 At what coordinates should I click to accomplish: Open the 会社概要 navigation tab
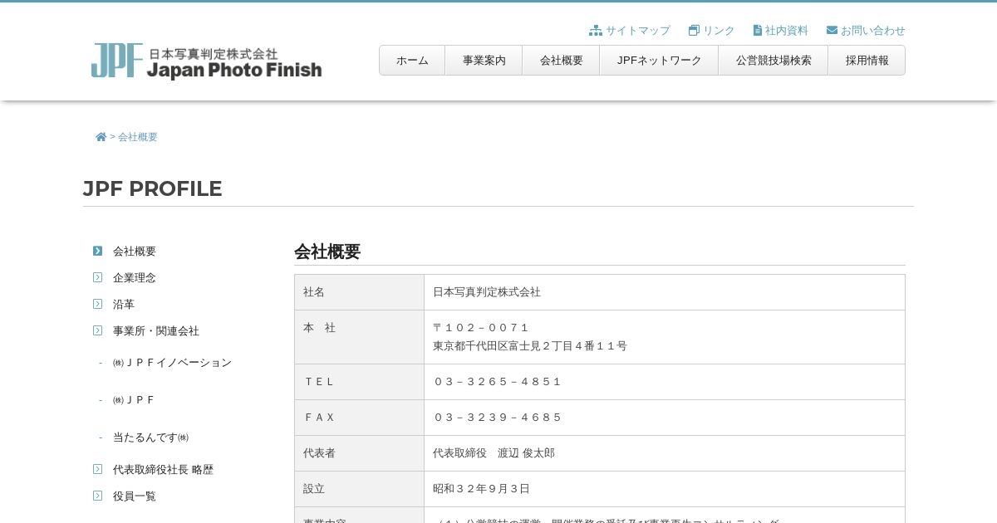point(561,61)
